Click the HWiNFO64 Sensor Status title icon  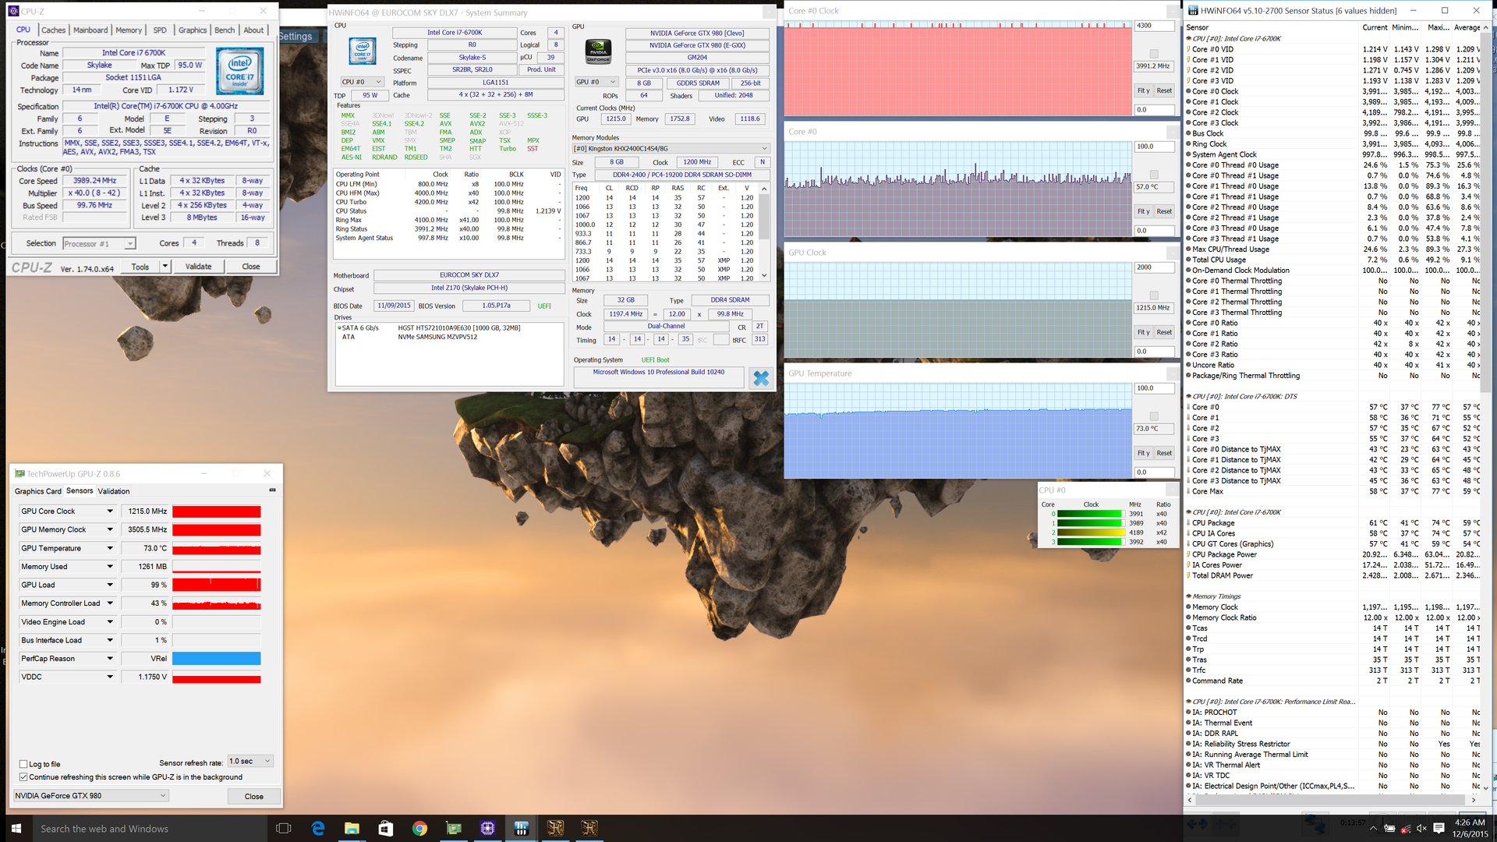pos(1193,10)
